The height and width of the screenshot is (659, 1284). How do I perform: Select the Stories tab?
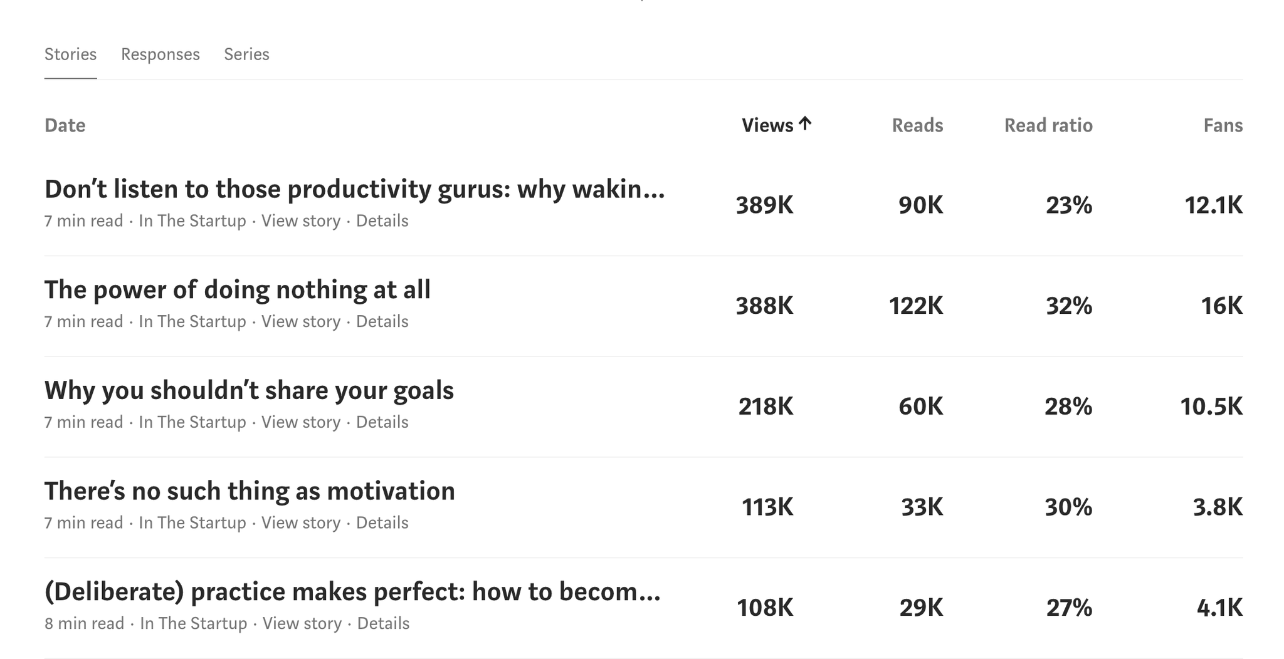pyautogui.click(x=70, y=54)
